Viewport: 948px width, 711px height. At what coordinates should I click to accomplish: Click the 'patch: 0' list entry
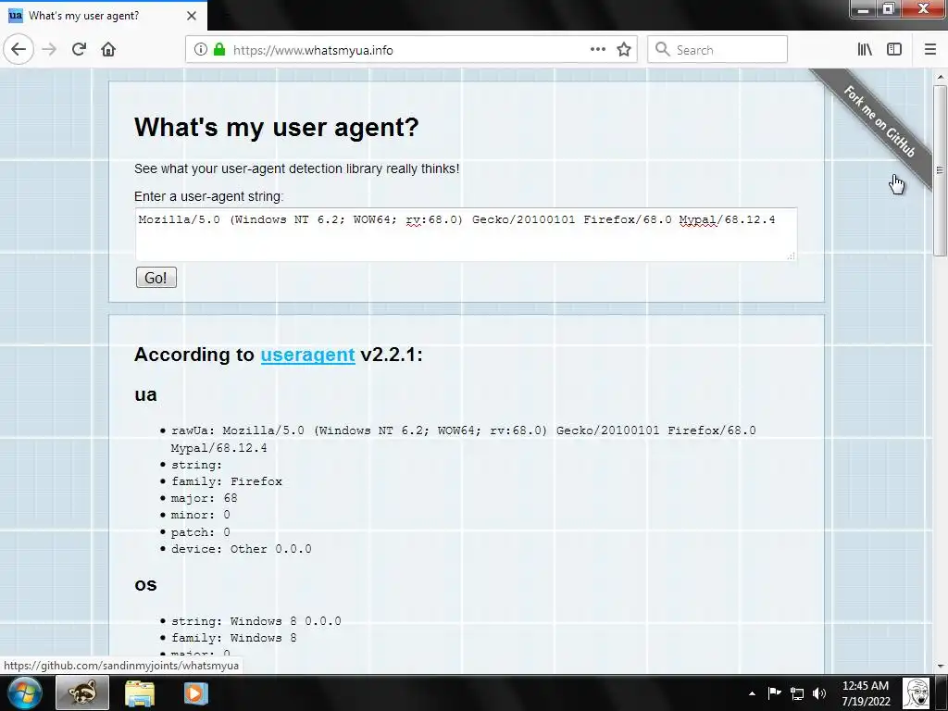pyautogui.click(x=201, y=532)
